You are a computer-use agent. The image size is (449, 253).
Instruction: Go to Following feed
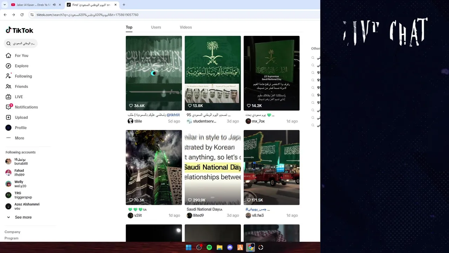pyautogui.click(x=23, y=76)
